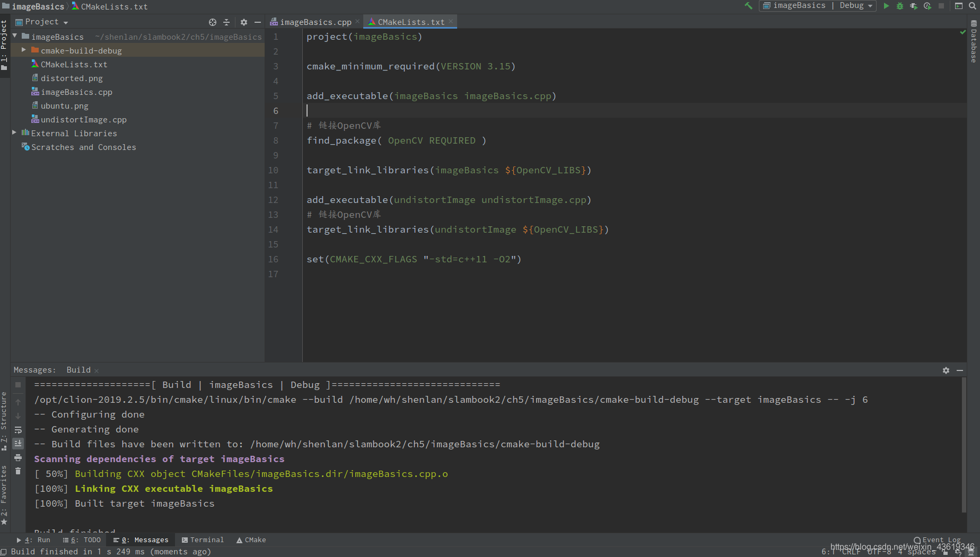980x557 pixels.
Task: Click the imageBasics breadcrumb in navigation bar
Action: [33, 6]
